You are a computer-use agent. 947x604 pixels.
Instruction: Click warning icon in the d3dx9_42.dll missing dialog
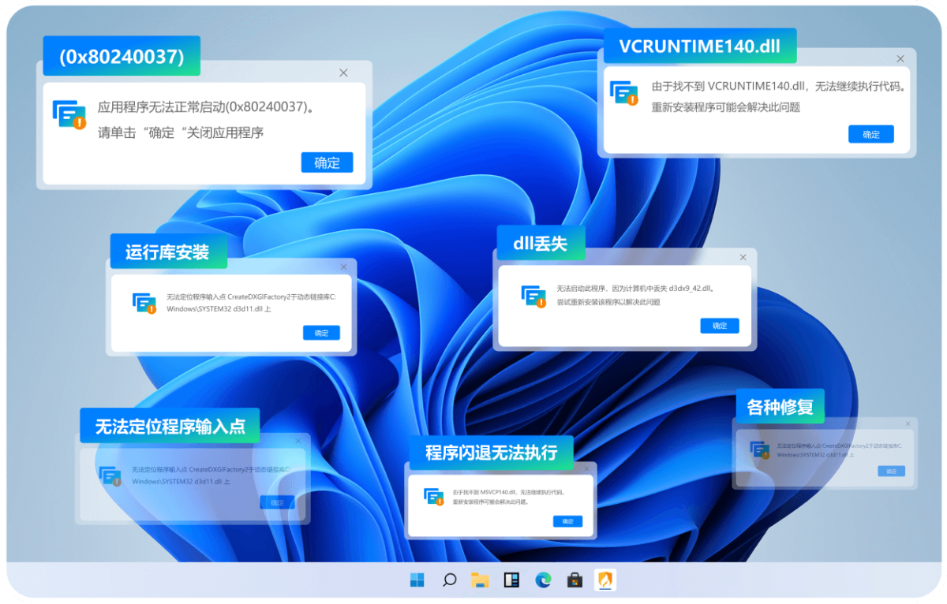pyautogui.click(x=534, y=296)
